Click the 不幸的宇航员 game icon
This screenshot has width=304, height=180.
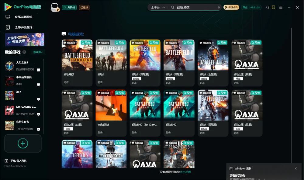point(9,81)
